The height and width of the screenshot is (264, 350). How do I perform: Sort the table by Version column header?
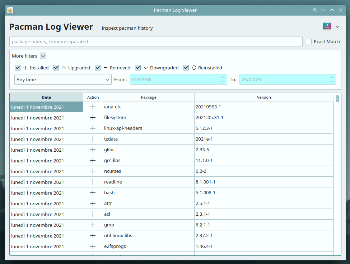click(264, 97)
